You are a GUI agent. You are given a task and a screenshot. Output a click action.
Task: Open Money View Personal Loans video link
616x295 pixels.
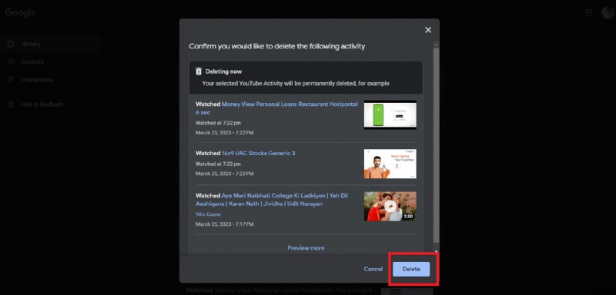pyautogui.click(x=276, y=108)
